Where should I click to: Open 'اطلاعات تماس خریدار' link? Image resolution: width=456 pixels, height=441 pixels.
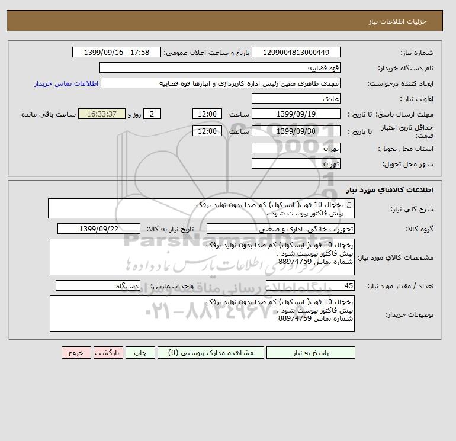[66, 83]
